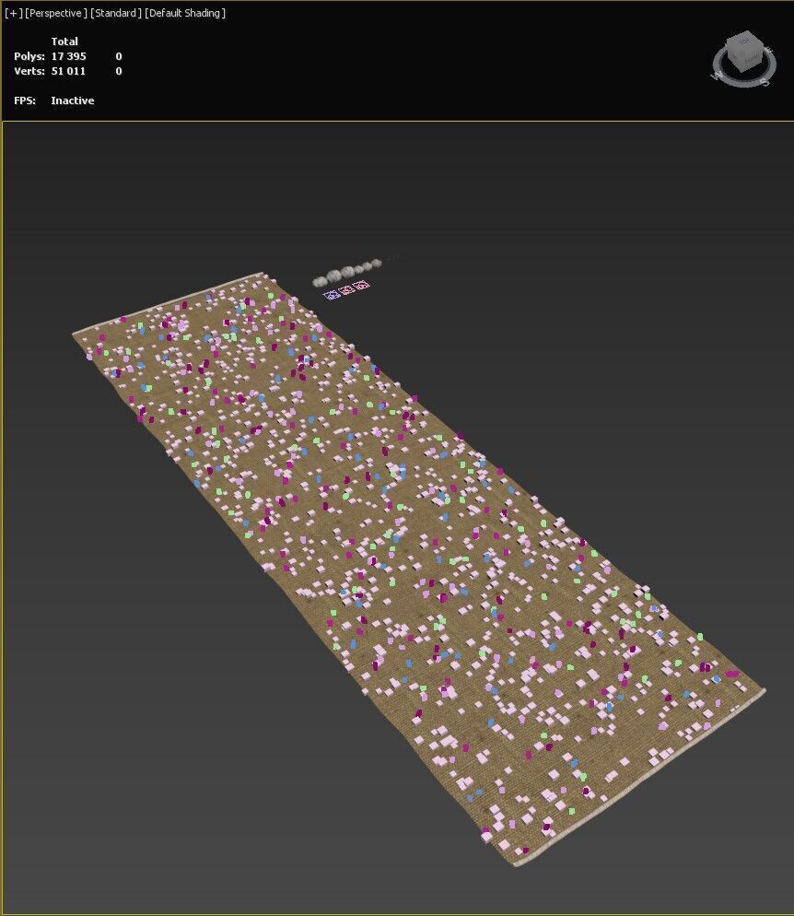Click the ViewCube in the viewport corner
The image size is (794, 916).
[x=743, y=52]
